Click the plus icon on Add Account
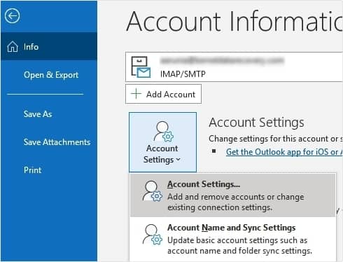The width and height of the screenshot is (343, 262). point(136,94)
